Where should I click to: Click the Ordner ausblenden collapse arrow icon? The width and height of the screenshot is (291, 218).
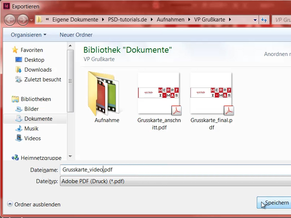point(10,204)
